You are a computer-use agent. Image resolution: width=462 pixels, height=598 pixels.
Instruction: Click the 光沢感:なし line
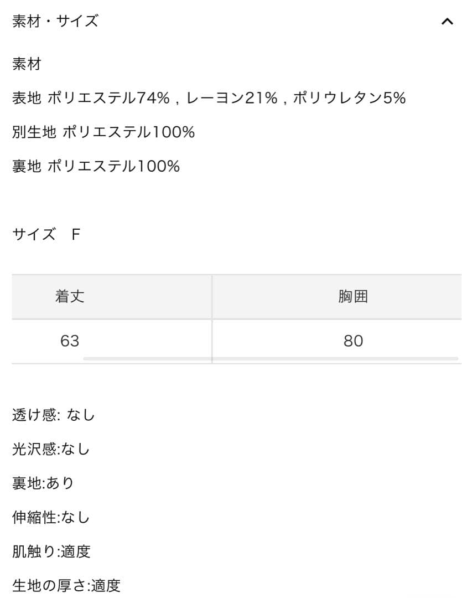tap(51, 449)
